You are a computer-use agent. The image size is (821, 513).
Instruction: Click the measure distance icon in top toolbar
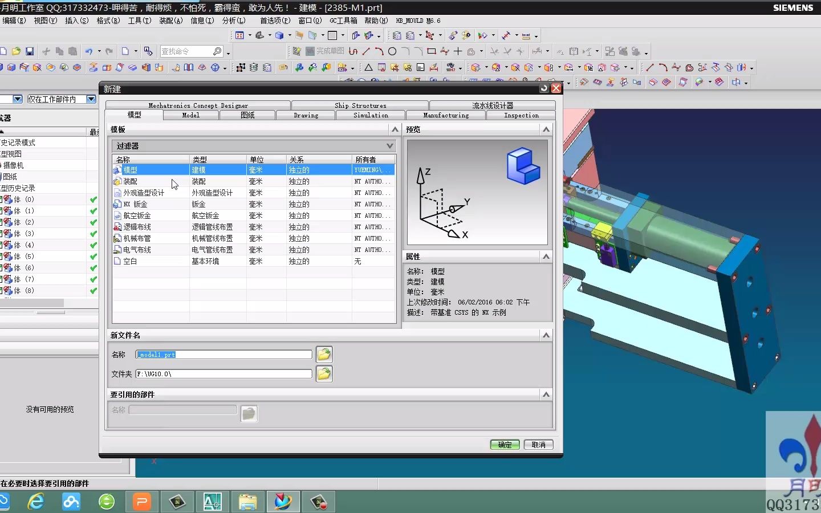(x=526, y=35)
